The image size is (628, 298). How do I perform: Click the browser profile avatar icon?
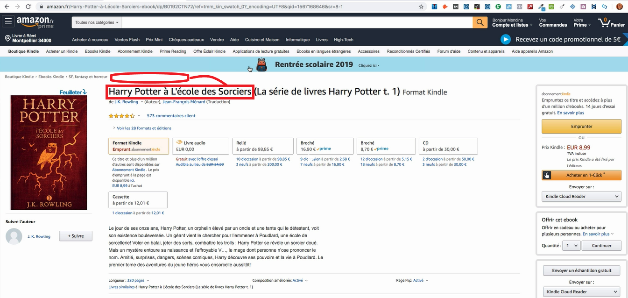coord(620,7)
